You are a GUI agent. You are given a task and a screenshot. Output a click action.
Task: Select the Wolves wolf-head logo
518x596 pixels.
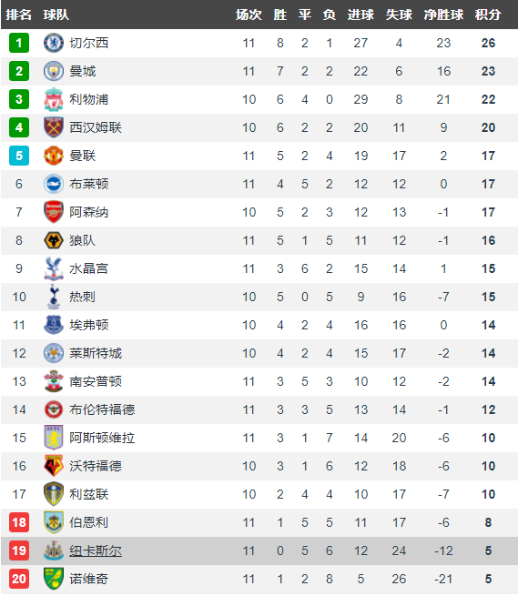[53, 240]
